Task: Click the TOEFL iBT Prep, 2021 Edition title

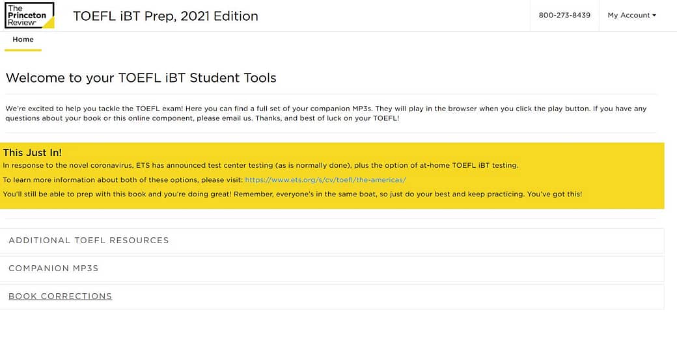Action: pos(165,16)
